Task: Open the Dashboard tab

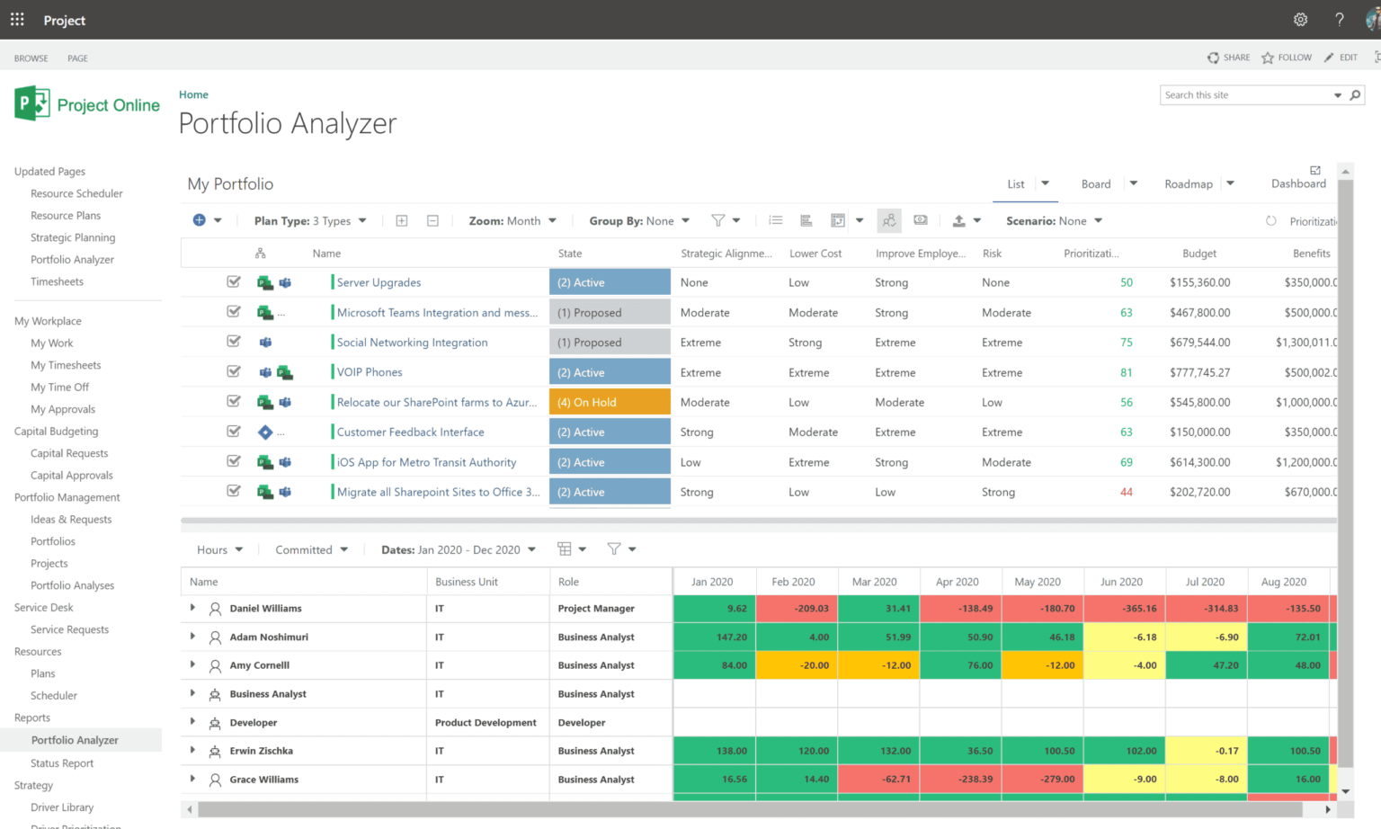Action: coord(1298,183)
